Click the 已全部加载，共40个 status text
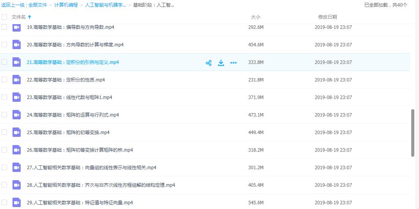The width and height of the screenshot is (419, 209). pyautogui.click(x=386, y=5)
